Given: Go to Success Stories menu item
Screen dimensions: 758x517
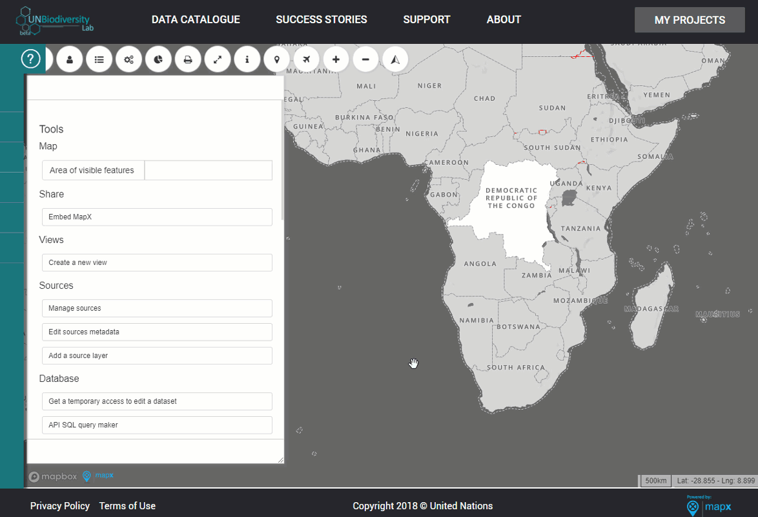Looking at the screenshot, I should (x=322, y=20).
